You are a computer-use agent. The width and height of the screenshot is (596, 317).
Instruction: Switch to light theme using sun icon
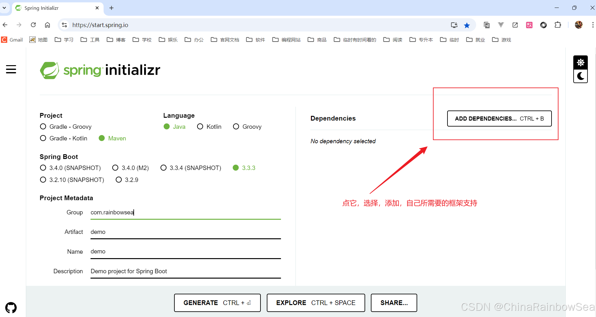coord(581,62)
